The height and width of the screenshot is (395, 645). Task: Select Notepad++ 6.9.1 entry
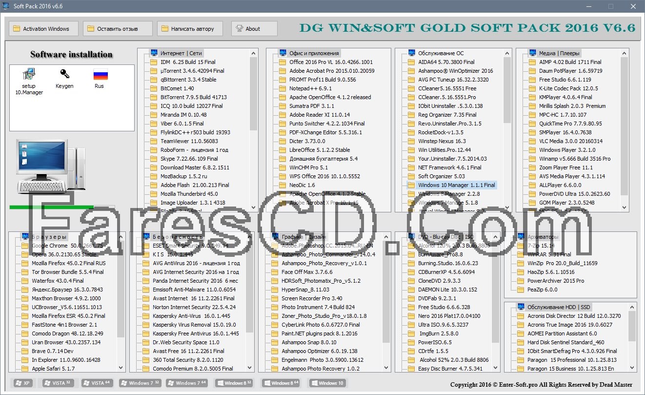pos(310,88)
